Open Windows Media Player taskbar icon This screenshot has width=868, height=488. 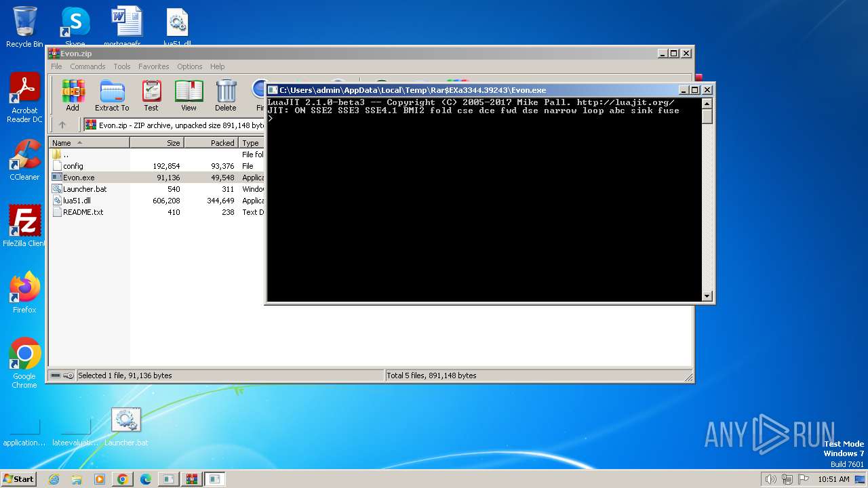pyautogui.click(x=100, y=479)
